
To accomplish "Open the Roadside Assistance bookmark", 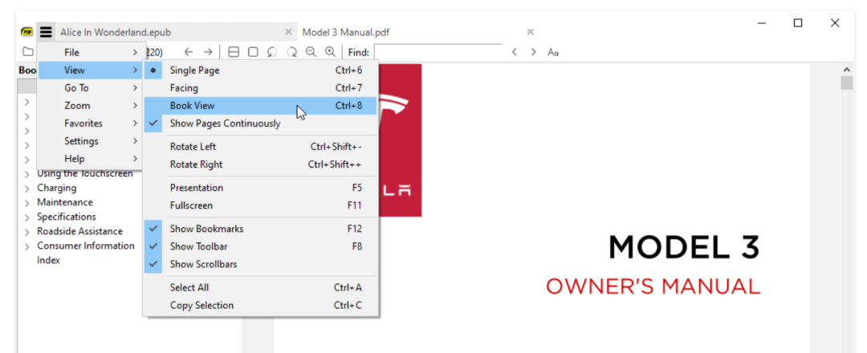I will (79, 231).
